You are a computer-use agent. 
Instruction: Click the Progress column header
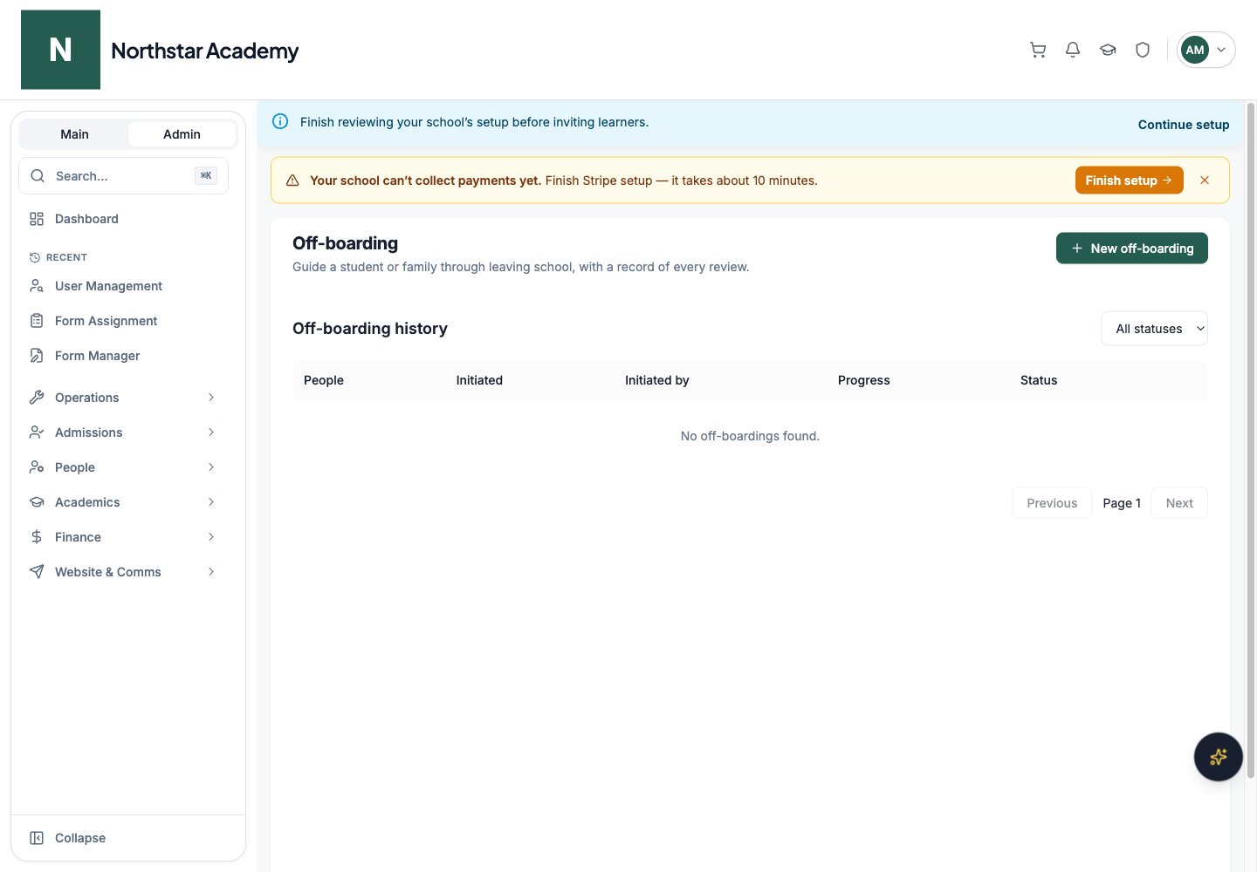pyautogui.click(x=864, y=380)
